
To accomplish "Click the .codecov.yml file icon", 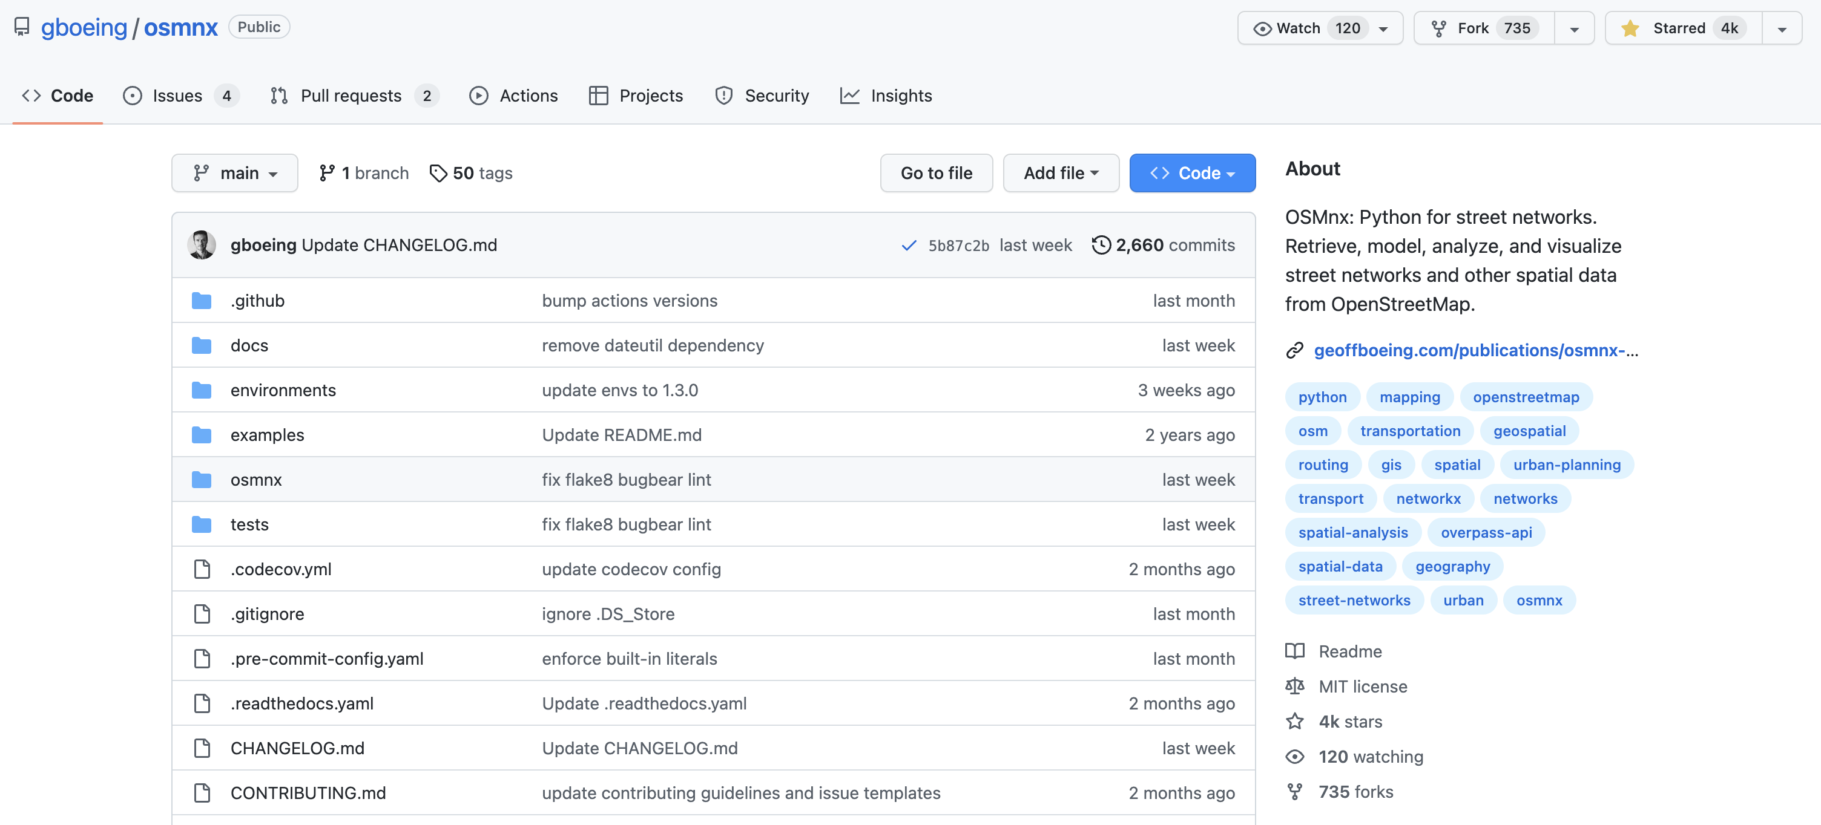I will pyautogui.click(x=202, y=569).
